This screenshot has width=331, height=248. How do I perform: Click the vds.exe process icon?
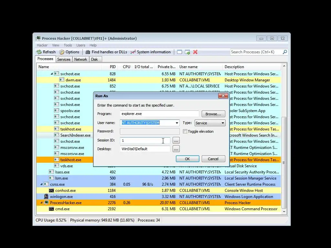[56, 166]
